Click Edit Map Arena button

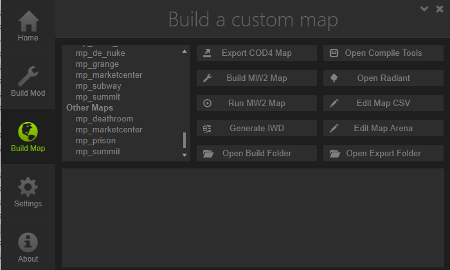coord(383,128)
